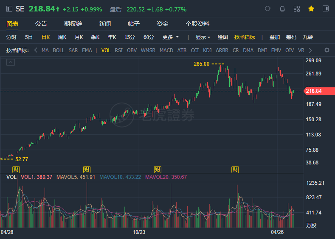Image resolution: width=335 pixels, height=239 pixels.
Task: Open indicator settings gear
Action: pos(327,50)
